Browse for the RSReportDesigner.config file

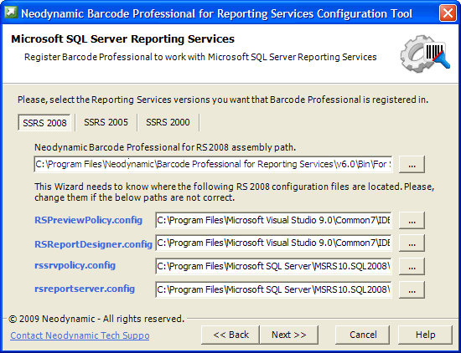412,243
